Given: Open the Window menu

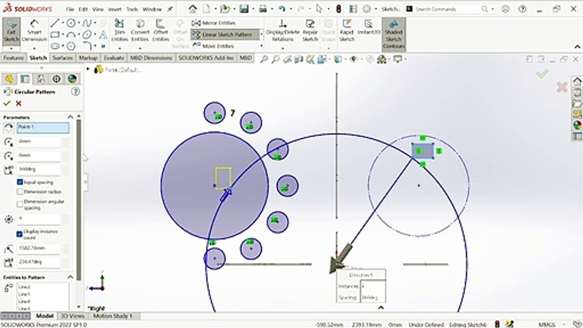Looking at the screenshot, I should (152, 9).
